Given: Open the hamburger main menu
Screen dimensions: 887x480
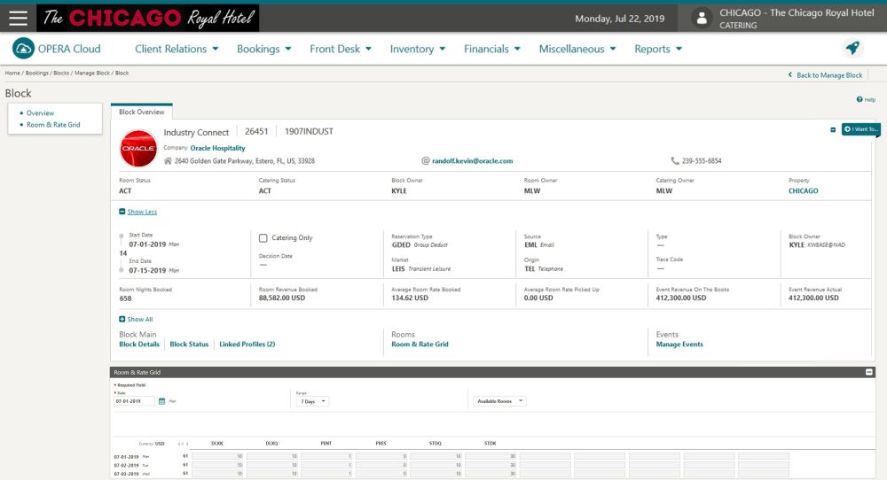Looking at the screenshot, I should [18, 18].
